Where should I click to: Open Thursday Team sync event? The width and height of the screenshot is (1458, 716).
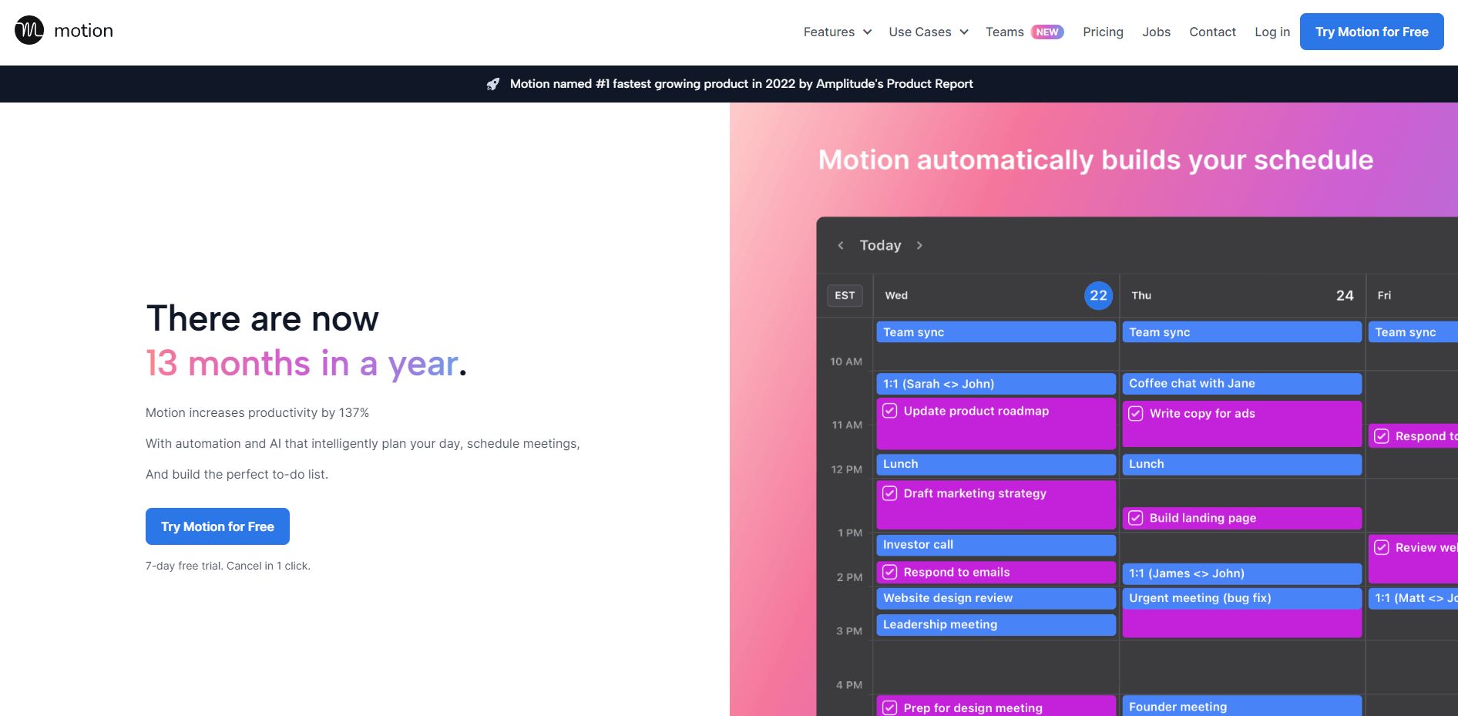1241,332
